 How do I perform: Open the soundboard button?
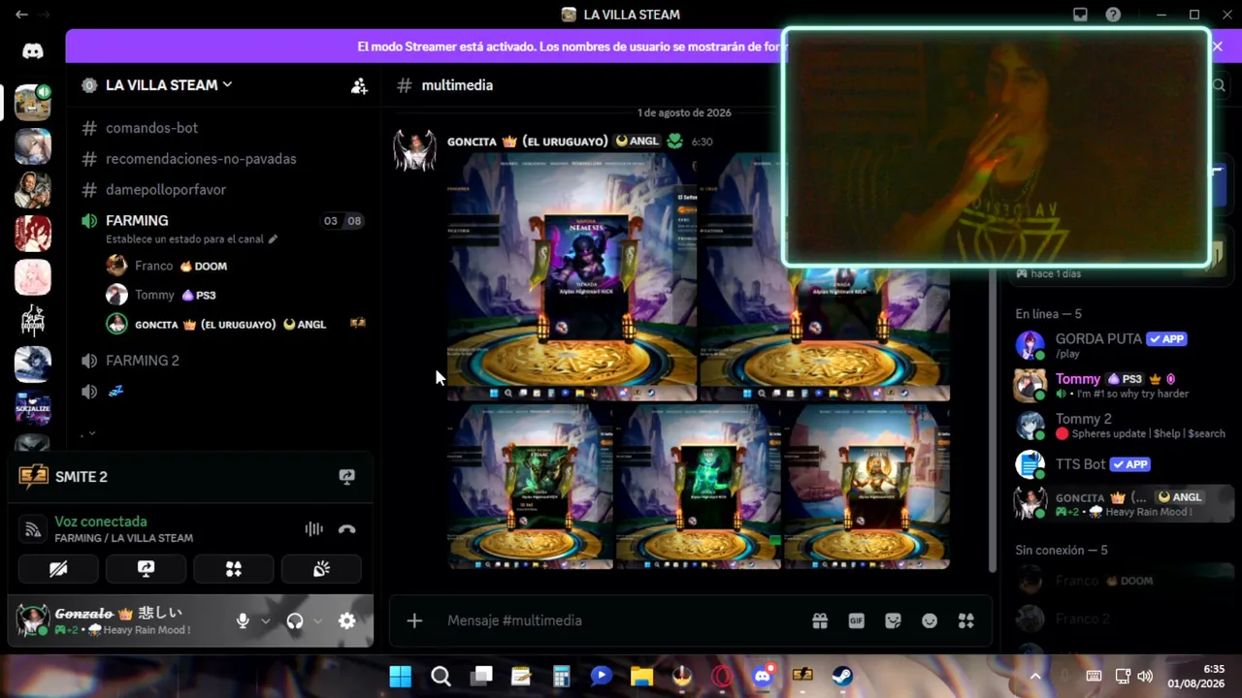tap(321, 569)
